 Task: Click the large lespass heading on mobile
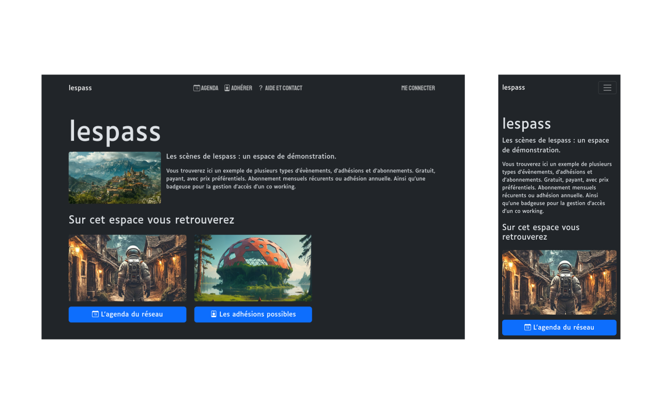pos(526,124)
